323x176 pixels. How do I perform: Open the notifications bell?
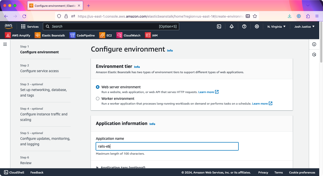click(232, 26)
